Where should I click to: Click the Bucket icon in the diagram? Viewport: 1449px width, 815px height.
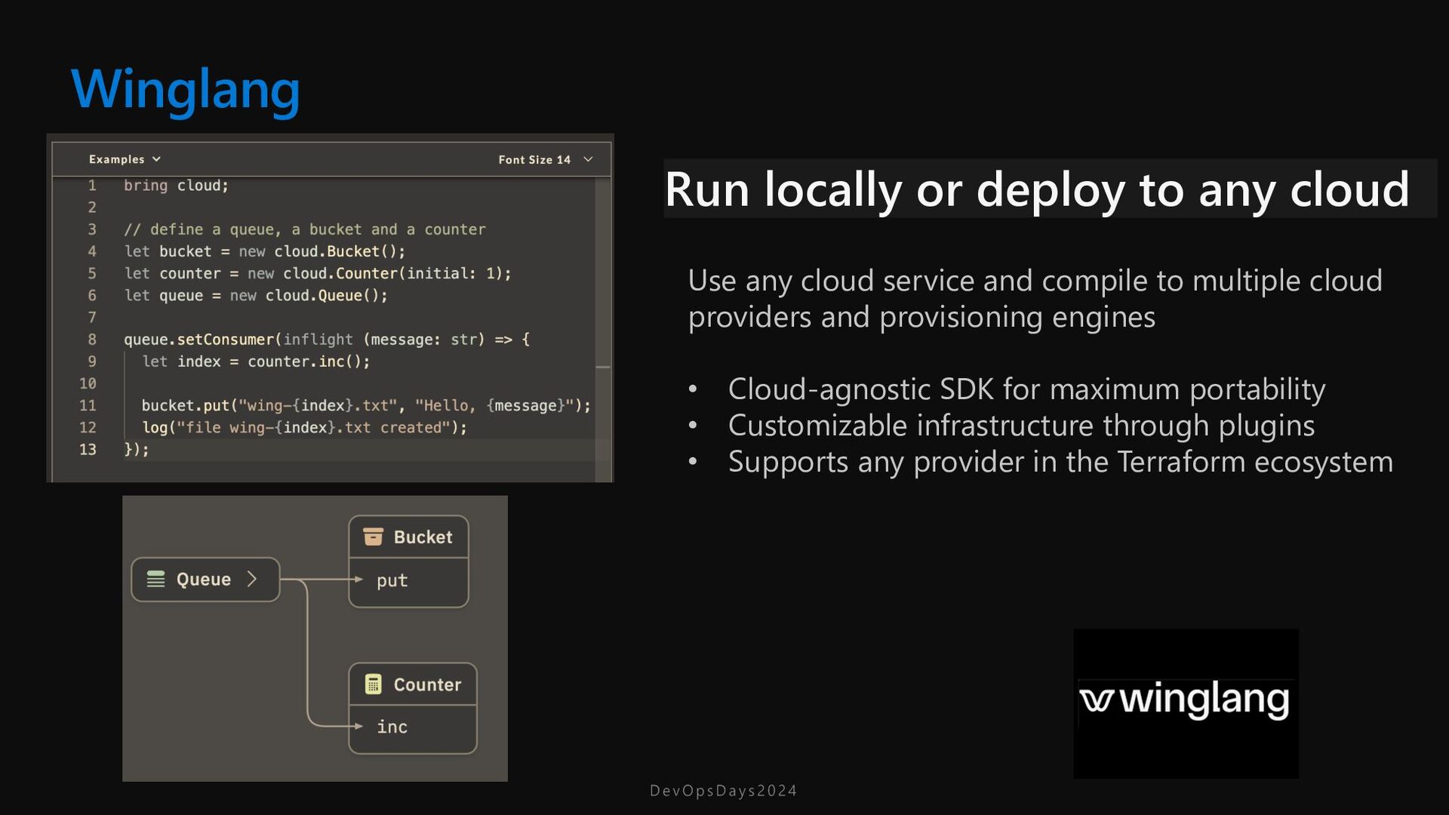[x=373, y=537]
